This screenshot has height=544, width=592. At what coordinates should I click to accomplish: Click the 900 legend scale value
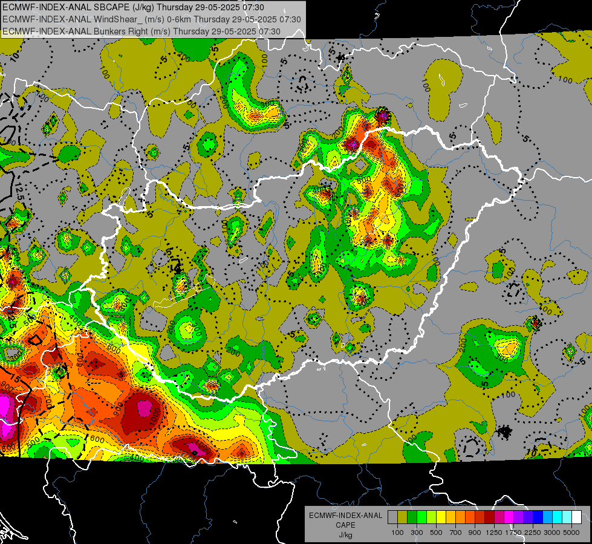point(475,533)
